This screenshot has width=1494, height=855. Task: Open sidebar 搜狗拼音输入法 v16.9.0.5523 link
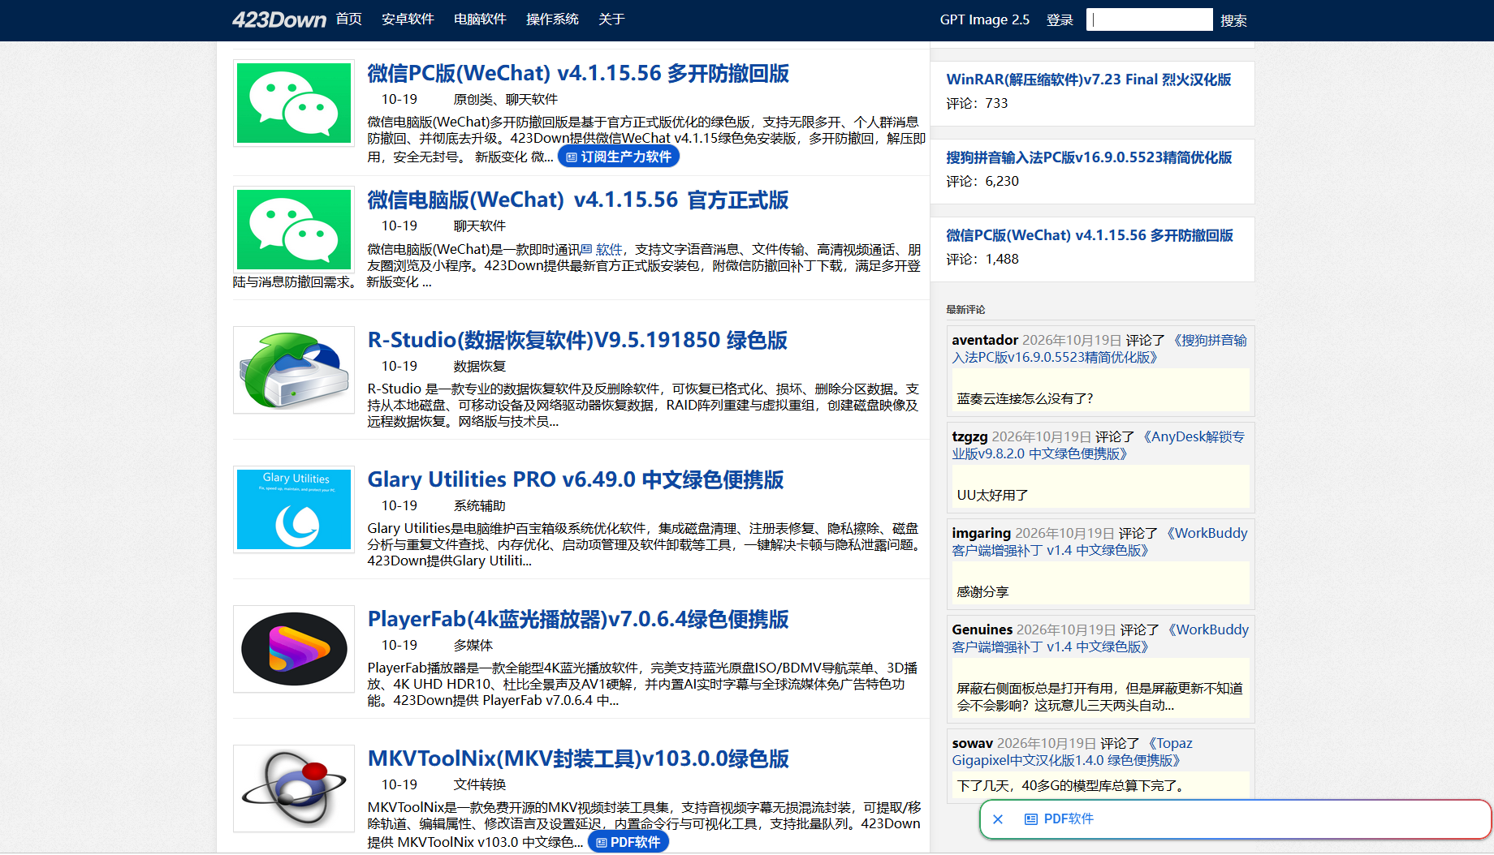(1089, 157)
